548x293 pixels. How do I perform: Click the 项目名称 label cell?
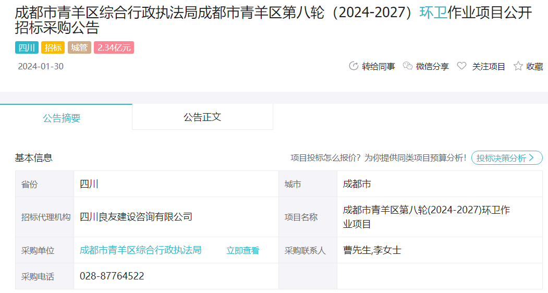[308, 217]
